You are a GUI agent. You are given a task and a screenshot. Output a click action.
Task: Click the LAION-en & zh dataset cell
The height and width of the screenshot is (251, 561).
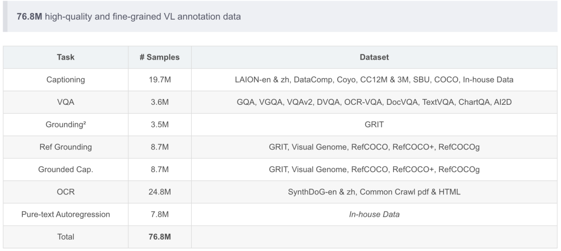tap(374, 80)
